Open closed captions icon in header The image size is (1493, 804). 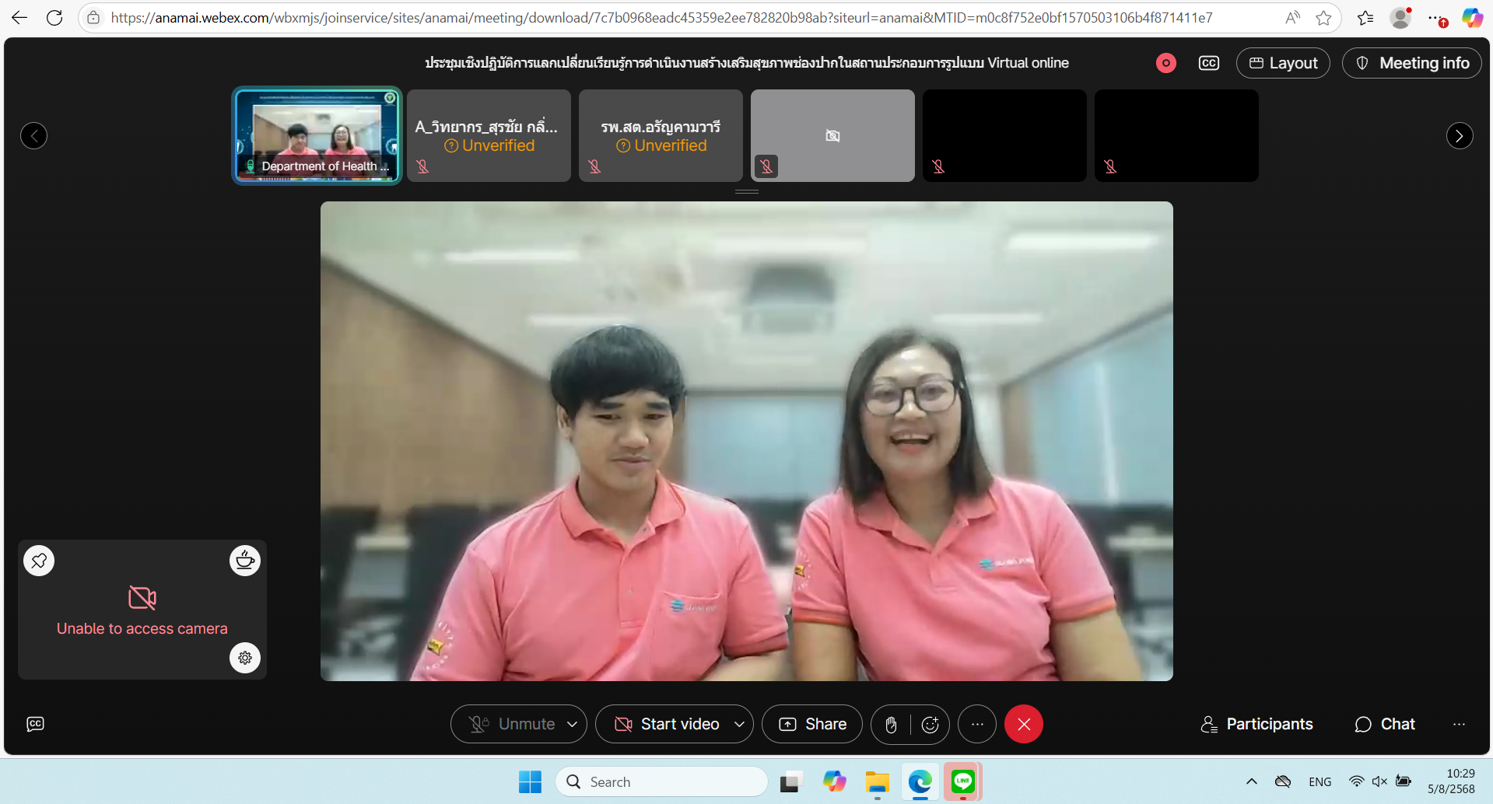(x=1208, y=63)
